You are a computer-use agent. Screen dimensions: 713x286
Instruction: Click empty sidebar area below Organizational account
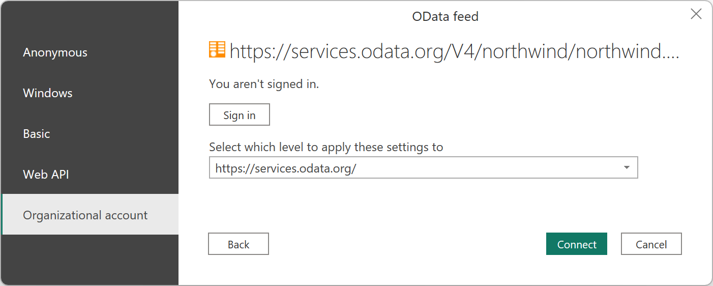(90, 260)
